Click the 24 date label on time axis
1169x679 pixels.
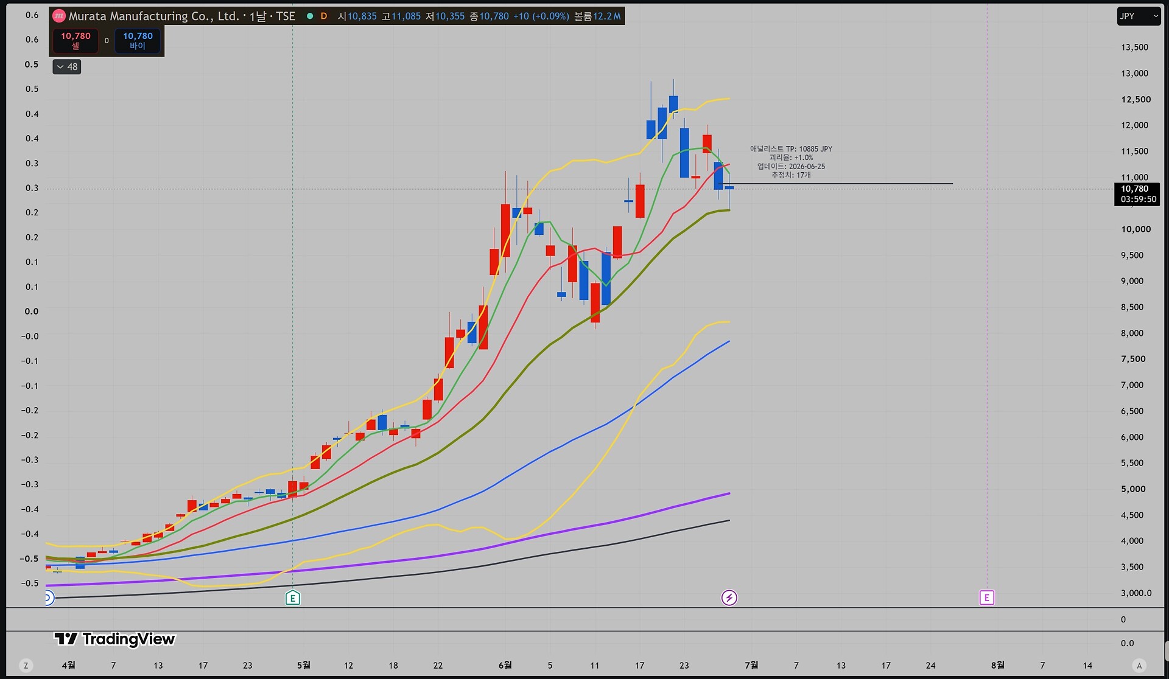pos(930,666)
